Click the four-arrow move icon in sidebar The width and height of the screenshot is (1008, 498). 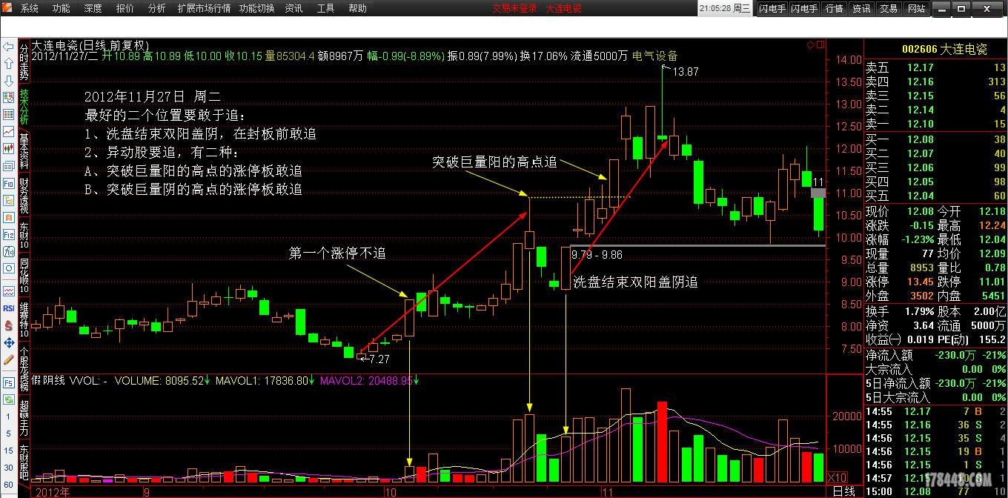point(8,342)
